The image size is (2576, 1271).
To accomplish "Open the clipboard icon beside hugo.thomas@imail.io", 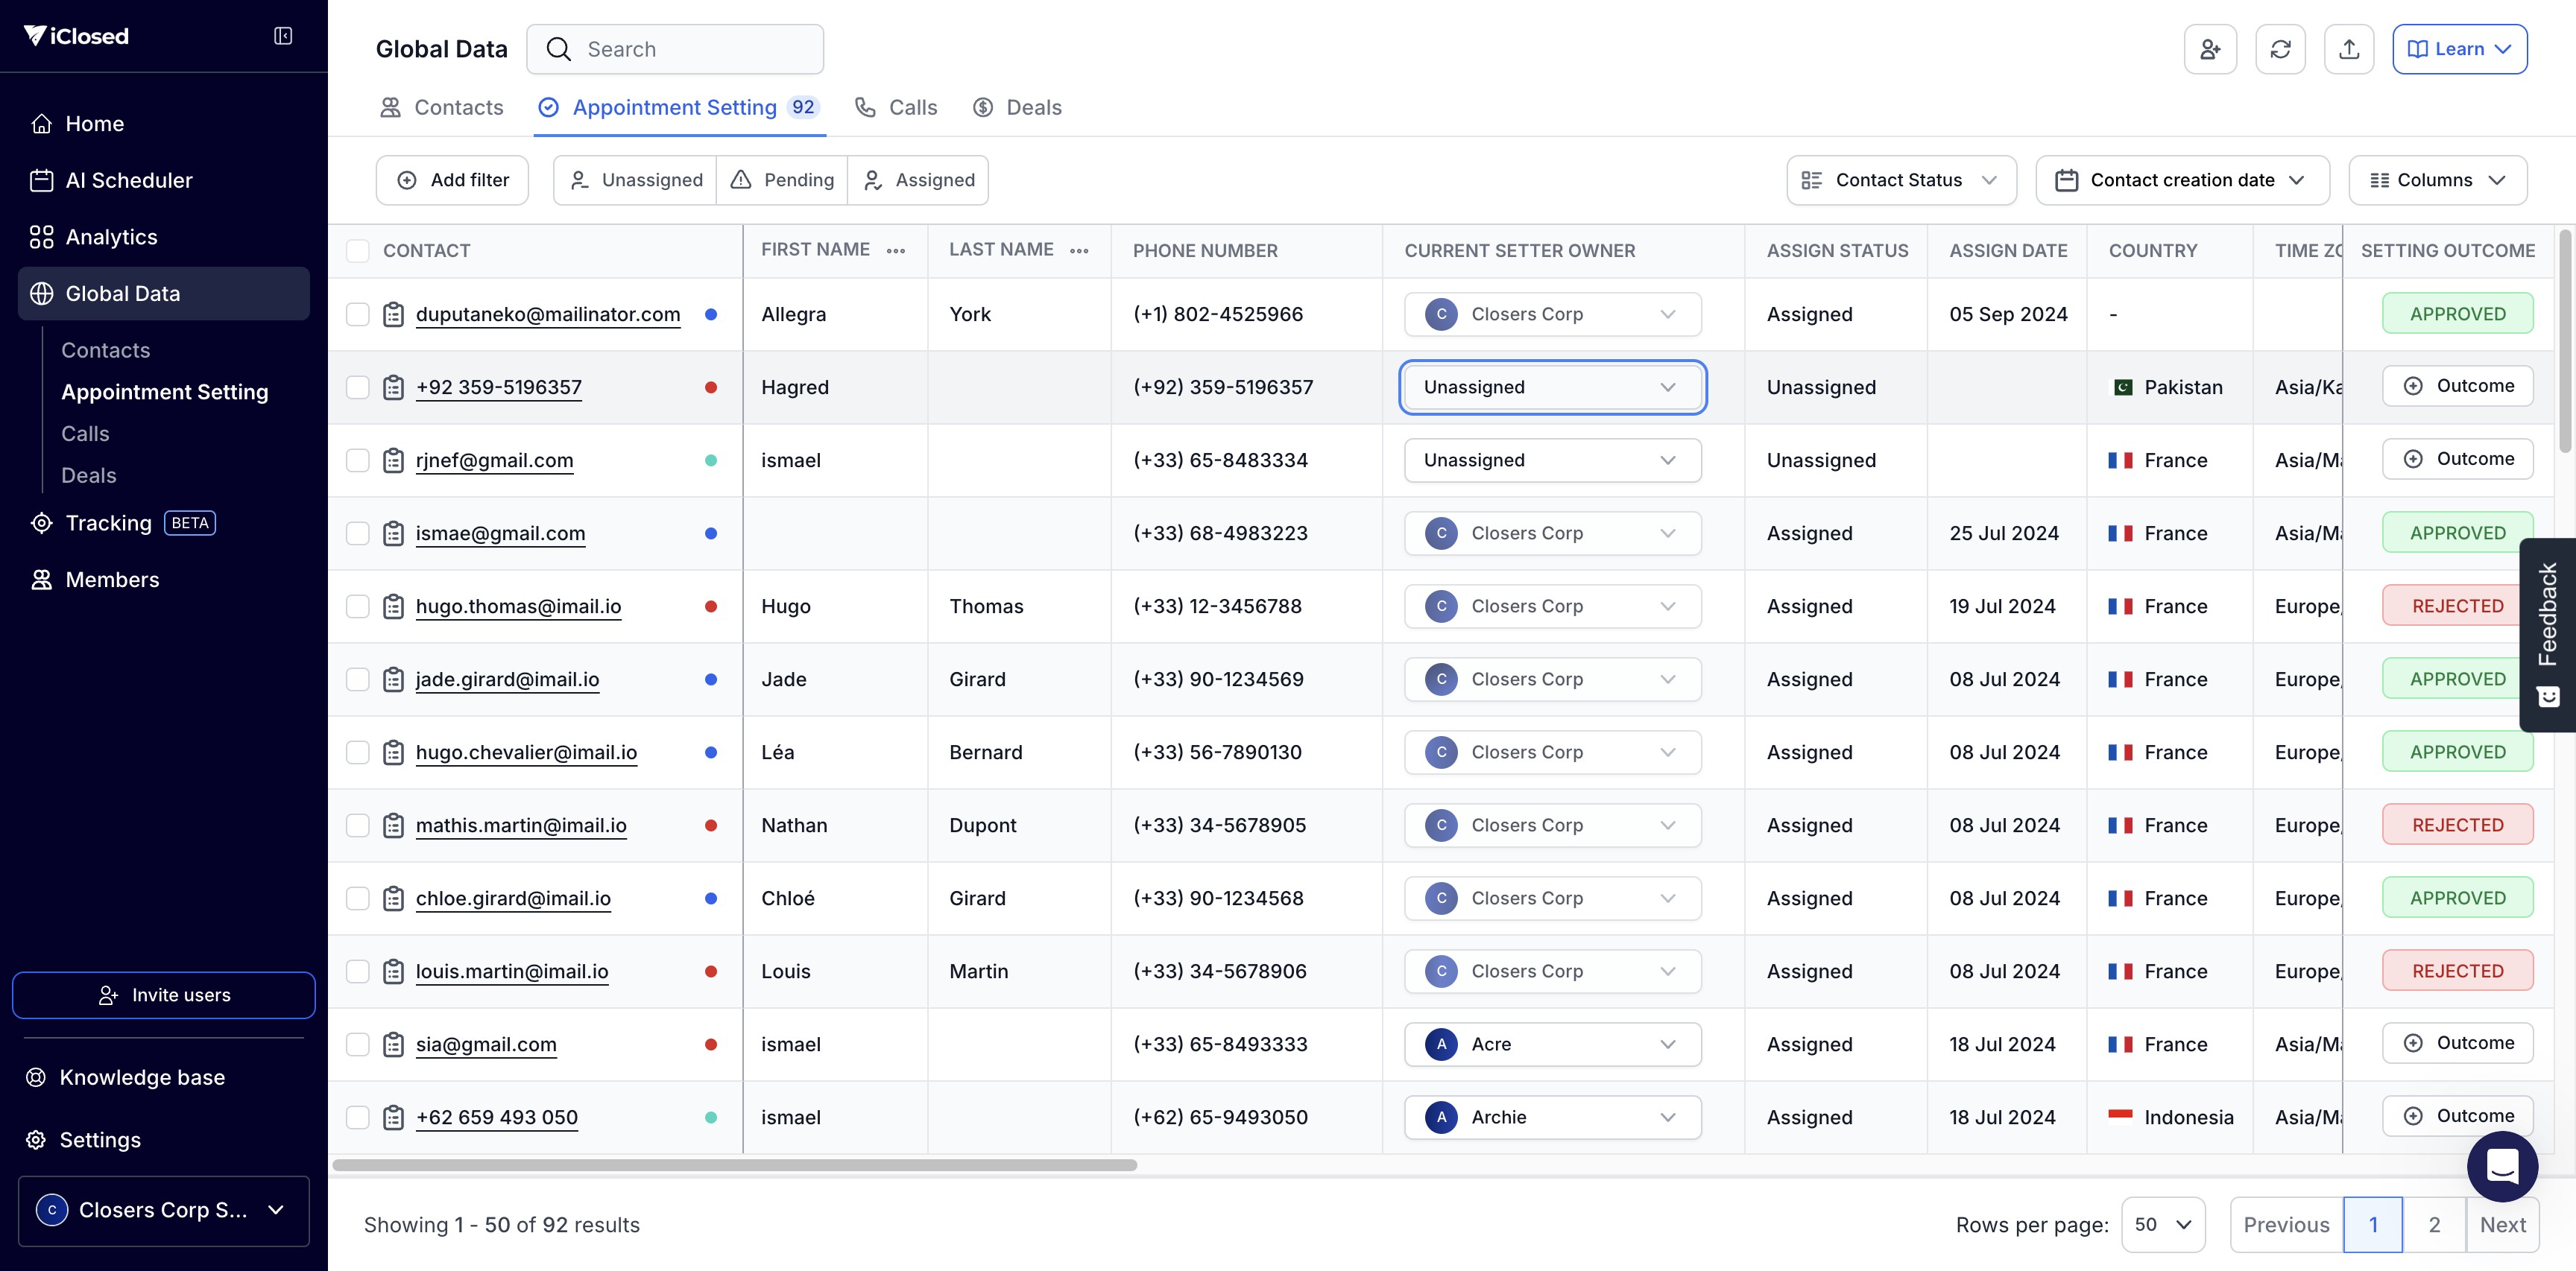I will (x=394, y=606).
